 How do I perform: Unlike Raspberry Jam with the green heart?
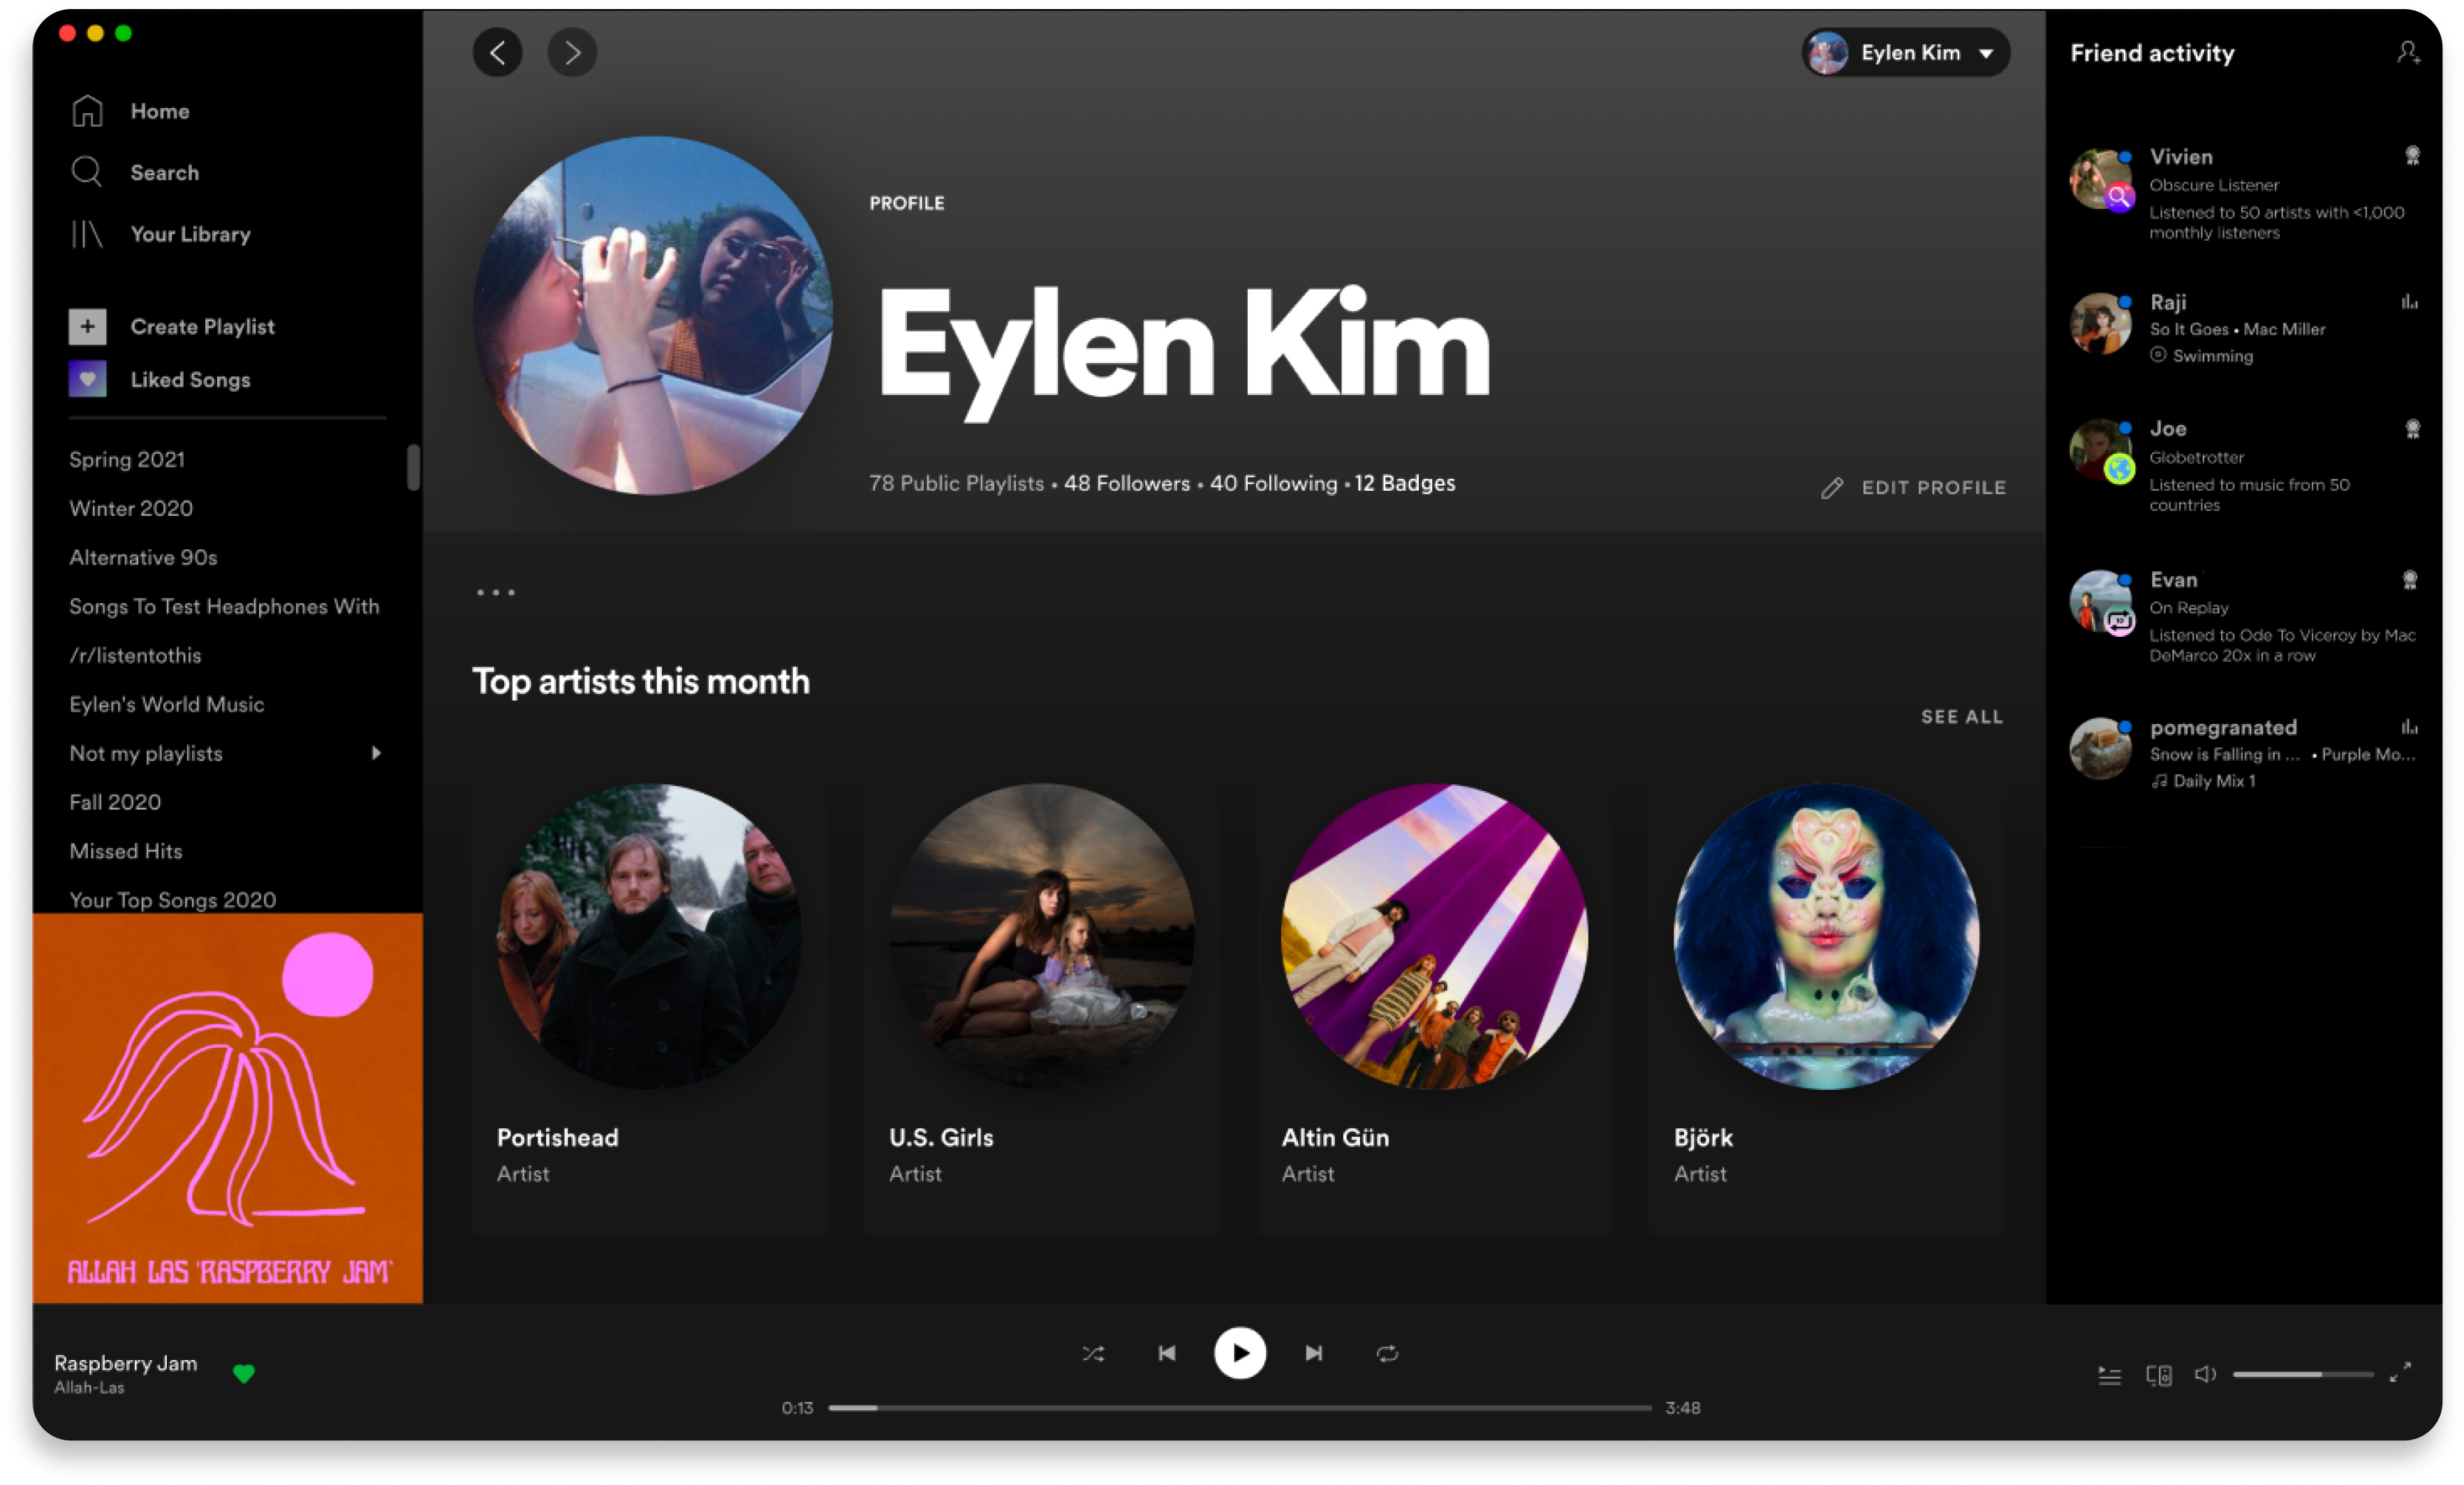point(243,1373)
